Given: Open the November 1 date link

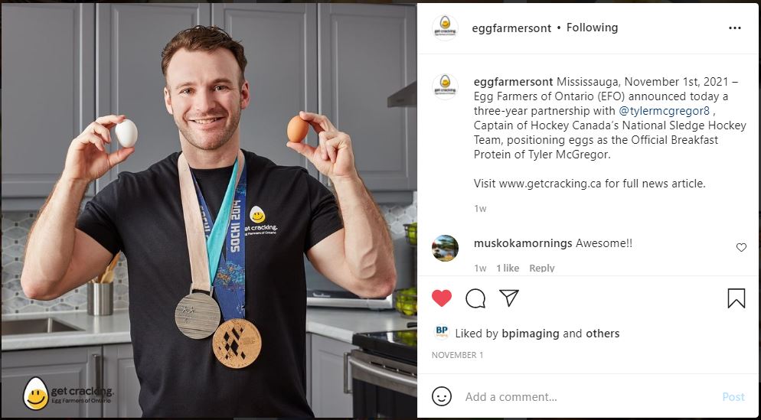Looking at the screenshot, I should 457,355.
